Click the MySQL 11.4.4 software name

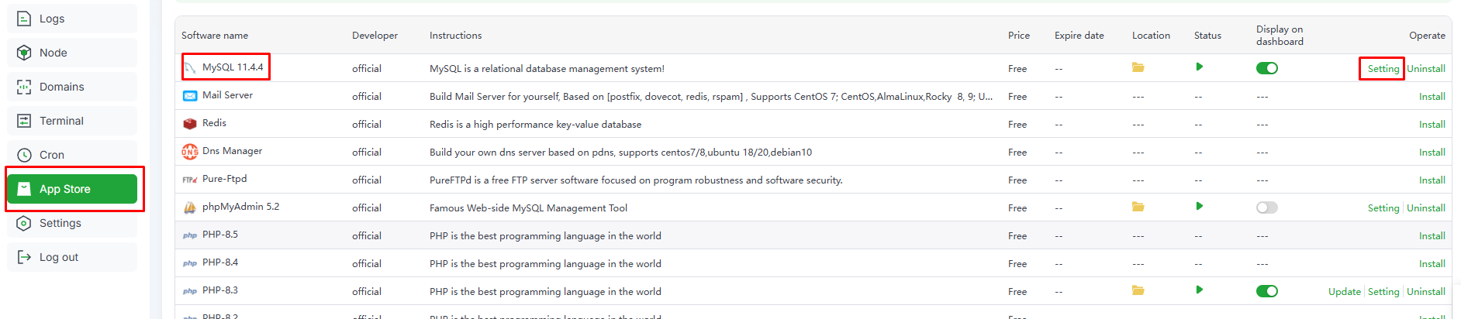[x=233, y=67]
